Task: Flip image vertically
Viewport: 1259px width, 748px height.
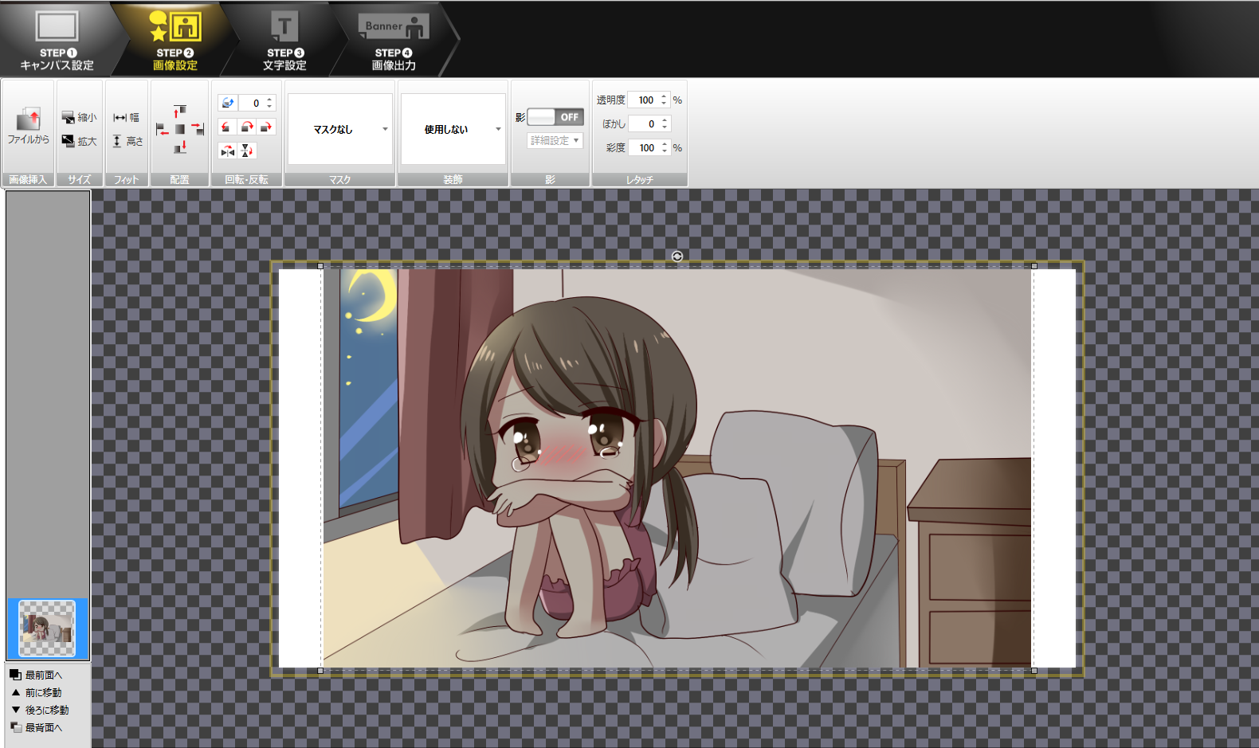Action: click(247, 151)
